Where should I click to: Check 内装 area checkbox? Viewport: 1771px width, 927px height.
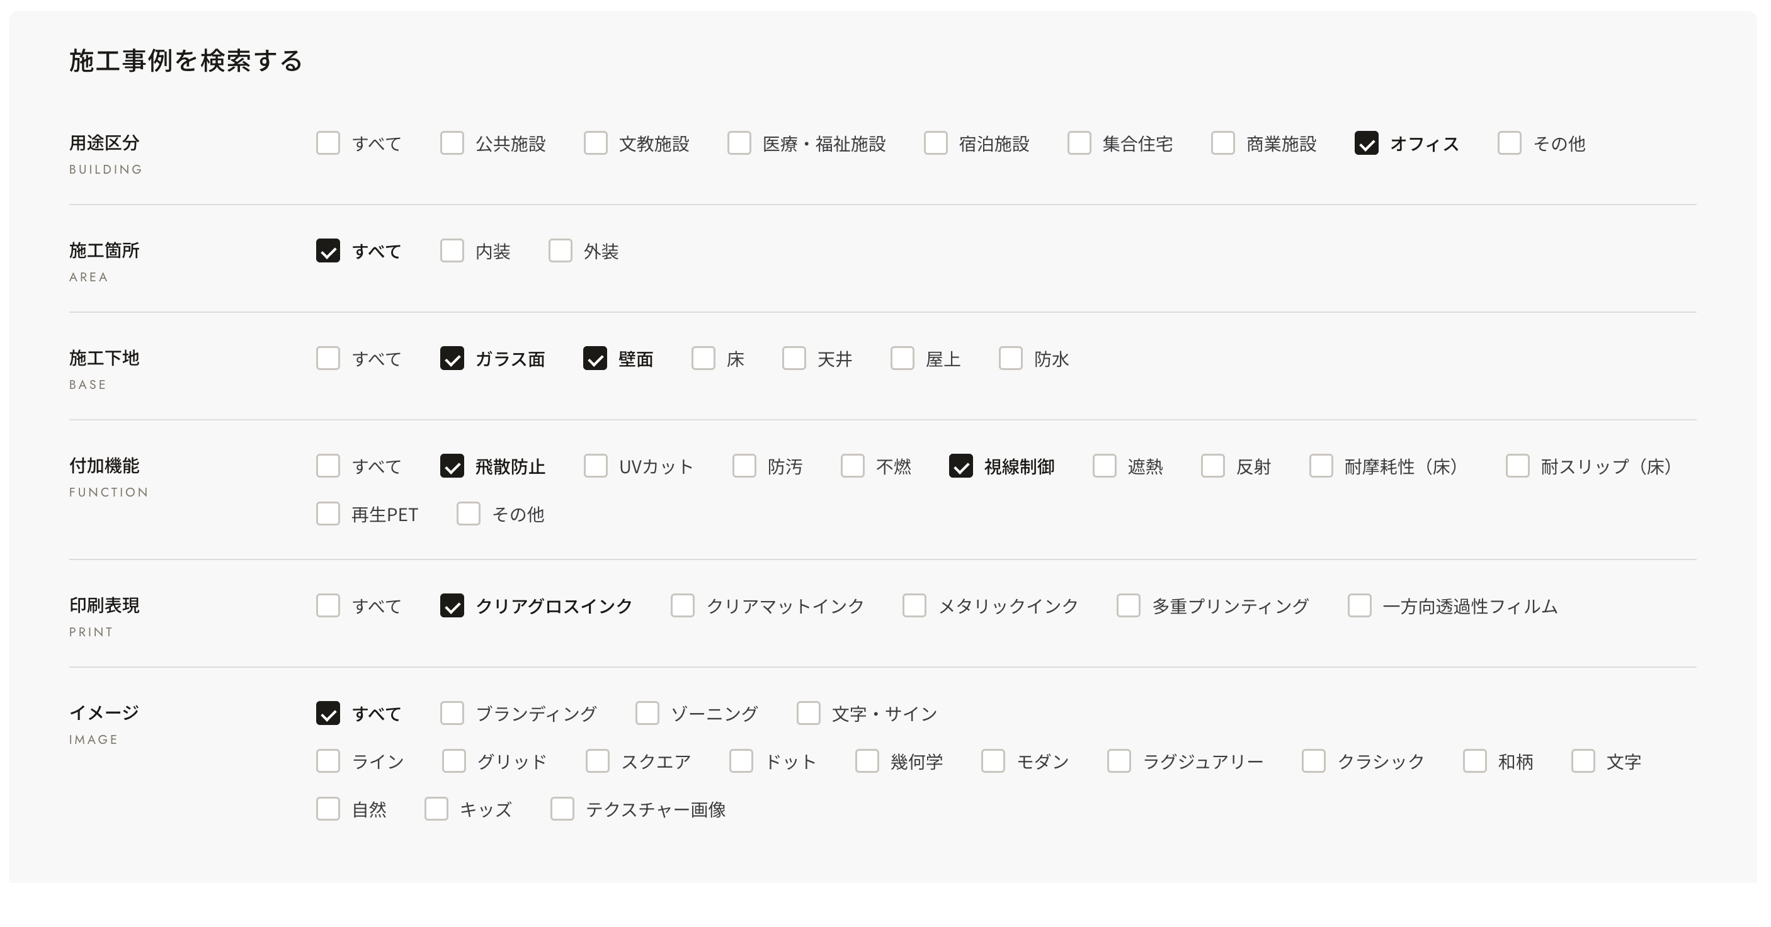(452, 251)
